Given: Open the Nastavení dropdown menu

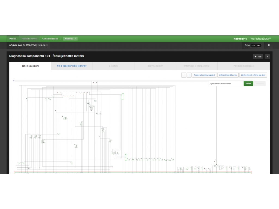Looking at the screenshot, I should pyautogui.click(x=70, y=39).
